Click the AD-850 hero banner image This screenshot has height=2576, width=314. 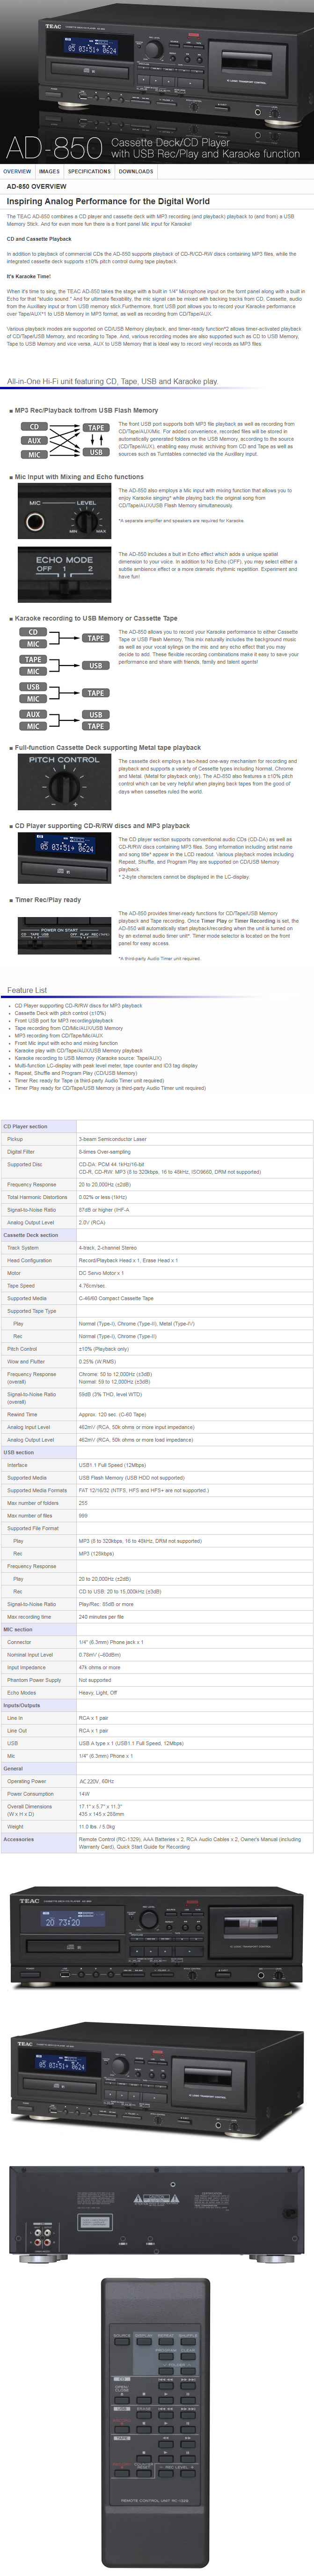coord(157,82)
